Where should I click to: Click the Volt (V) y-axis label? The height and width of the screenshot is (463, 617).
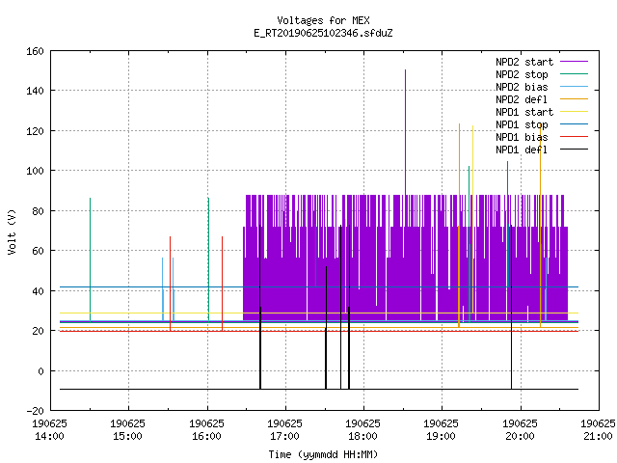click(x=12, y=232)
